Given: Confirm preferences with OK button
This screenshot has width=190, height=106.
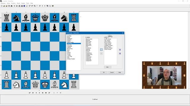Looking at the screenshot, I should 104,72.
